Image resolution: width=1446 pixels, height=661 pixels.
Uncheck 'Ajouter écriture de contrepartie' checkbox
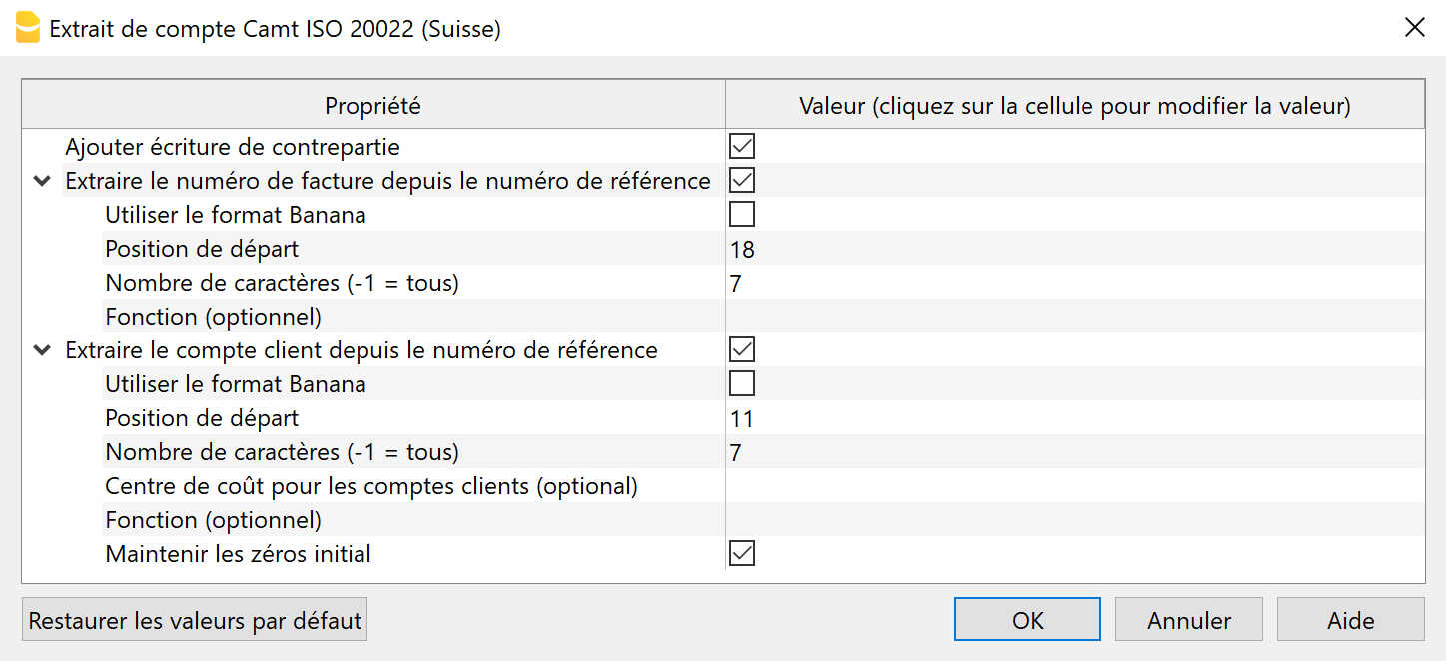tap(742, 147)
